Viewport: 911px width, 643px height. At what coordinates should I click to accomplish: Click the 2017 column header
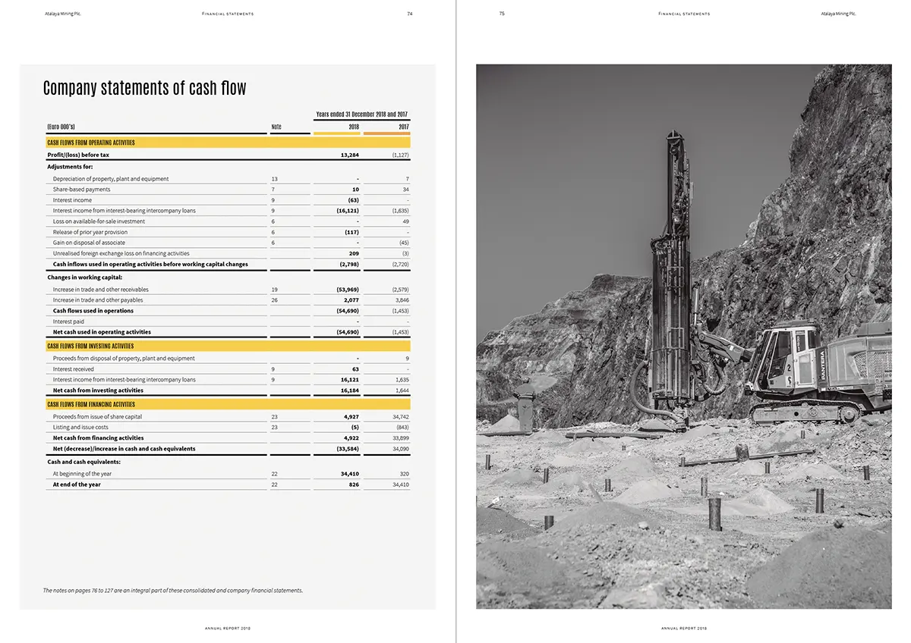(404, 127)
